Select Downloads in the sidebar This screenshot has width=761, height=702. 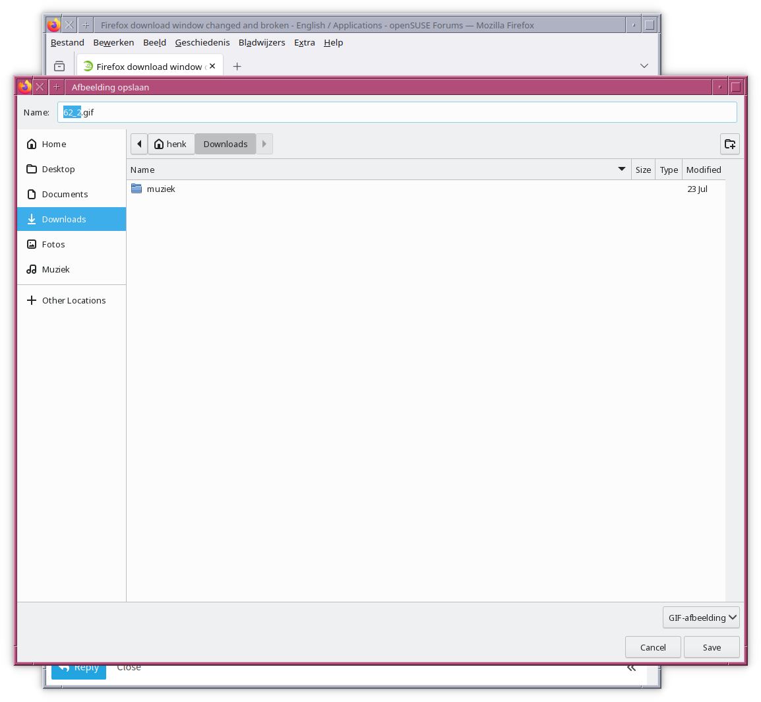click(72, 219)
